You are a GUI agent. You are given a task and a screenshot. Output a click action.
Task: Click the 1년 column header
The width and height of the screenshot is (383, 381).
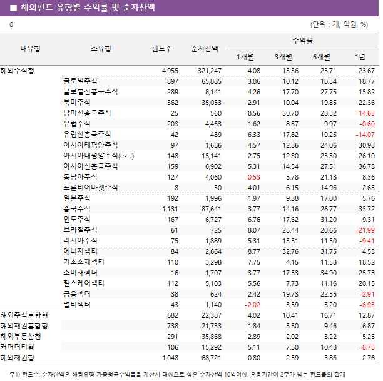pyautogui.click(x=360, y=57)
